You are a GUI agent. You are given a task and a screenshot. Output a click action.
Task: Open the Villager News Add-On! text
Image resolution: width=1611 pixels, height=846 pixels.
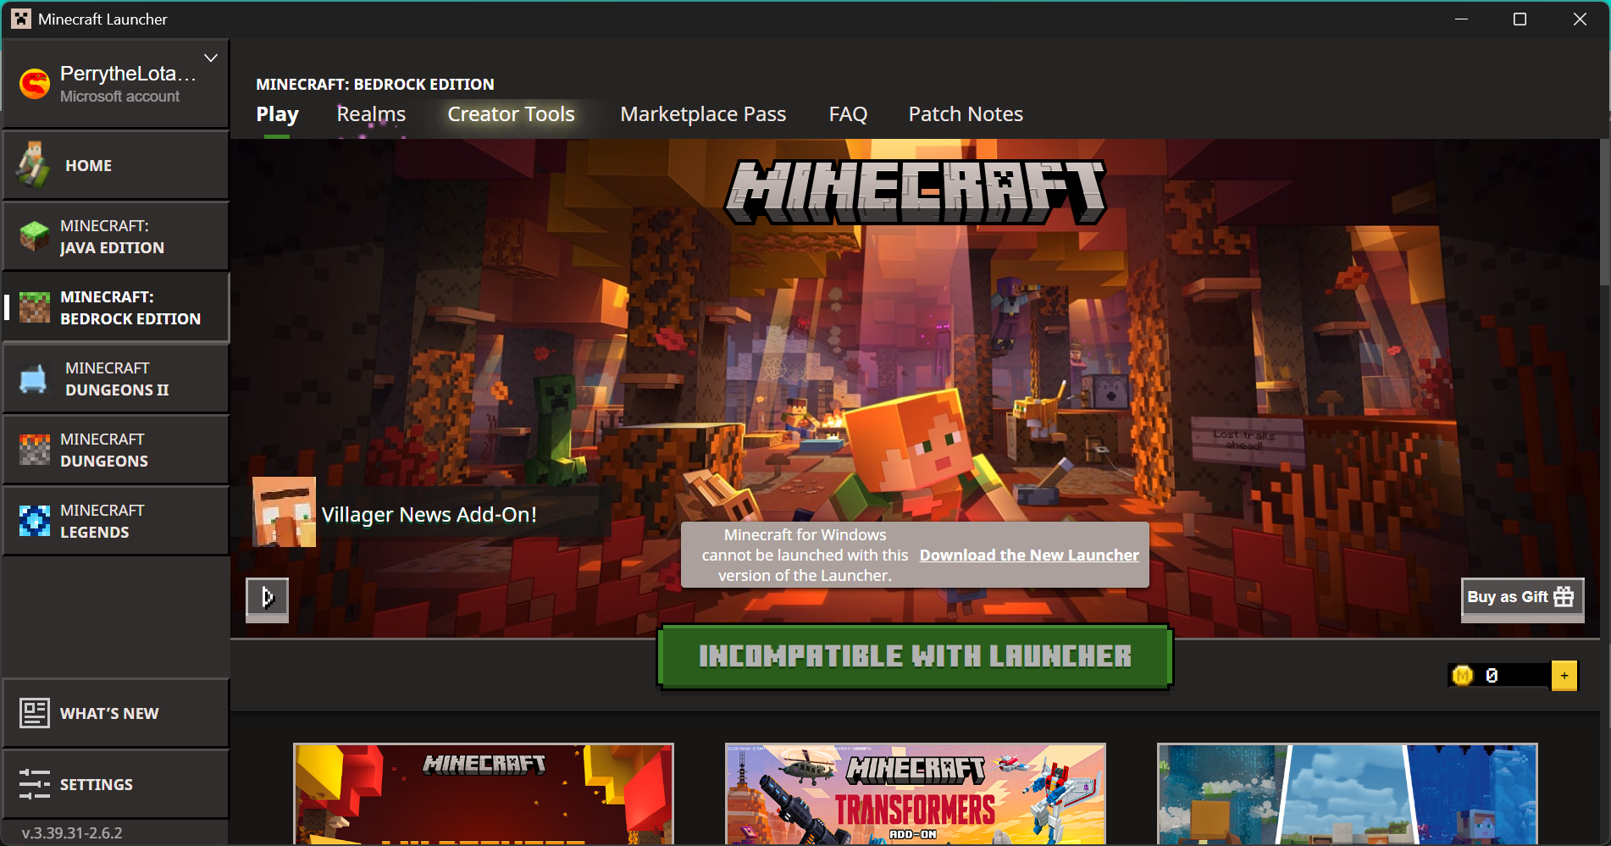pos(429,515)
